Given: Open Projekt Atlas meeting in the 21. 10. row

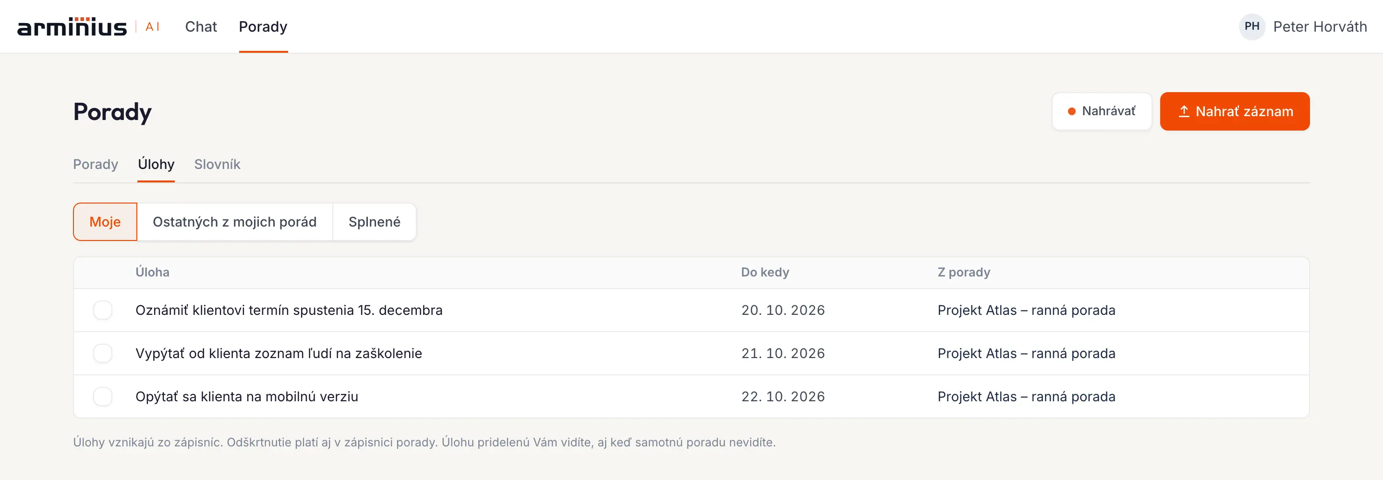Looking at the screenshot, I should point(1027,353).
